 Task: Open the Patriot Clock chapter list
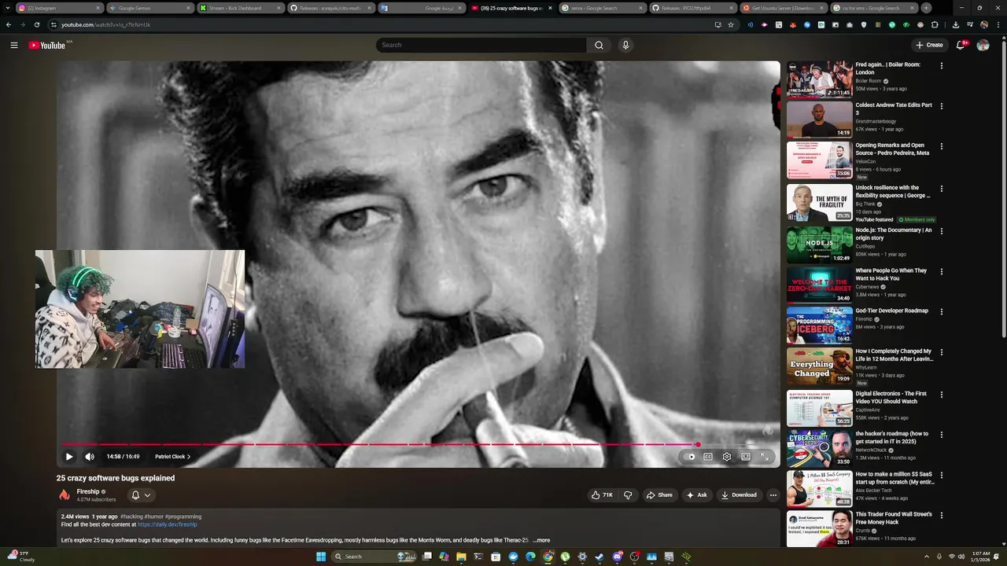(x=172, y=457)
